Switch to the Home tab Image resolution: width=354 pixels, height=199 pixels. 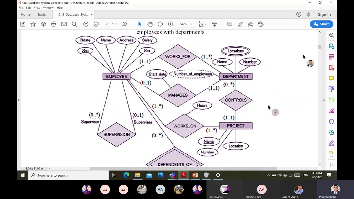[25, 14]
